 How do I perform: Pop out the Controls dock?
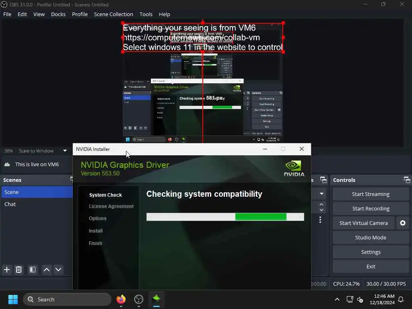(x=407, y=180)
